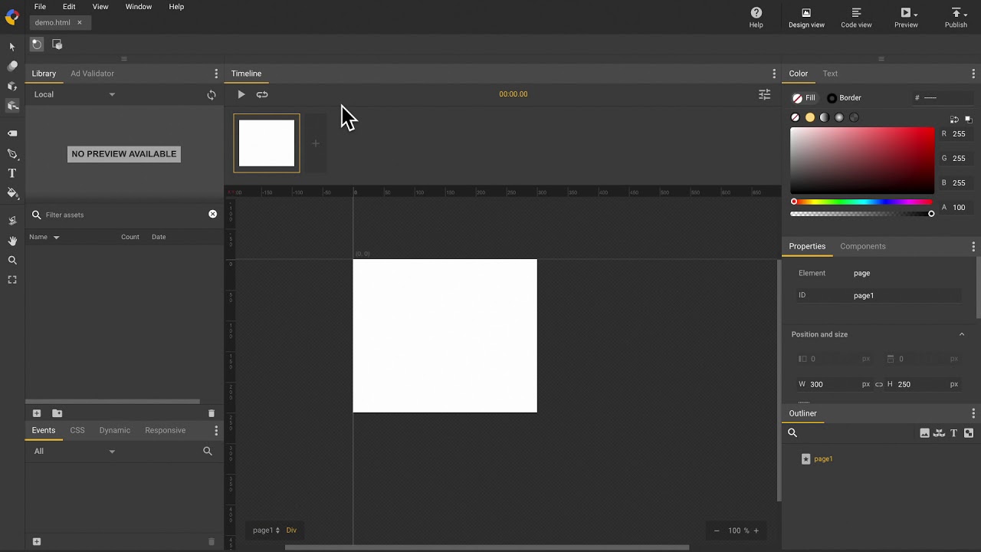
Task: Switch to the CSS tab
Action: click(77, 430)
